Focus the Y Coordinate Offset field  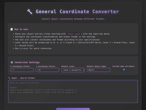(x=48, y=70)
